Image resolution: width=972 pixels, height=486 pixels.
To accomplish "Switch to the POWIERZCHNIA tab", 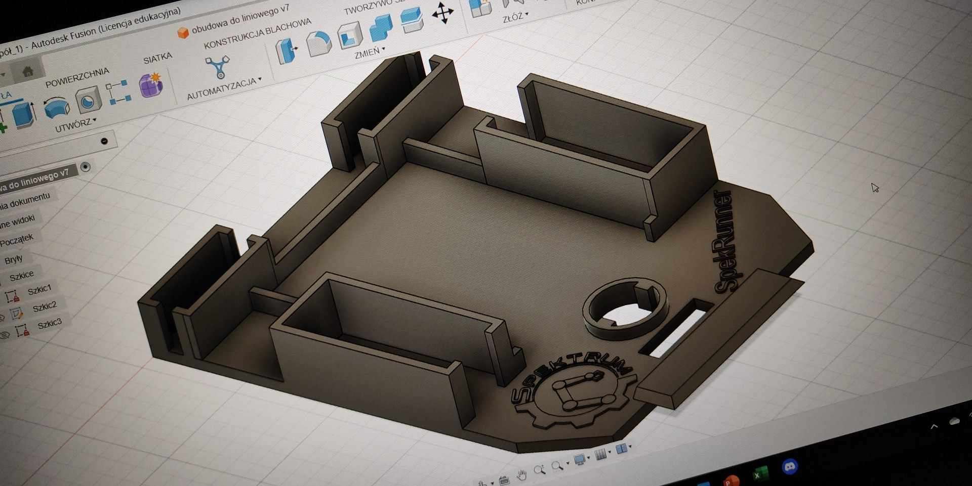I will coord(77,77).
